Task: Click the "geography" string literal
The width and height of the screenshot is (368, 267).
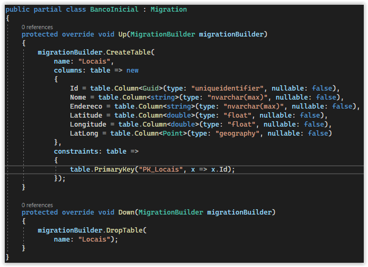Action: point(238,133)
